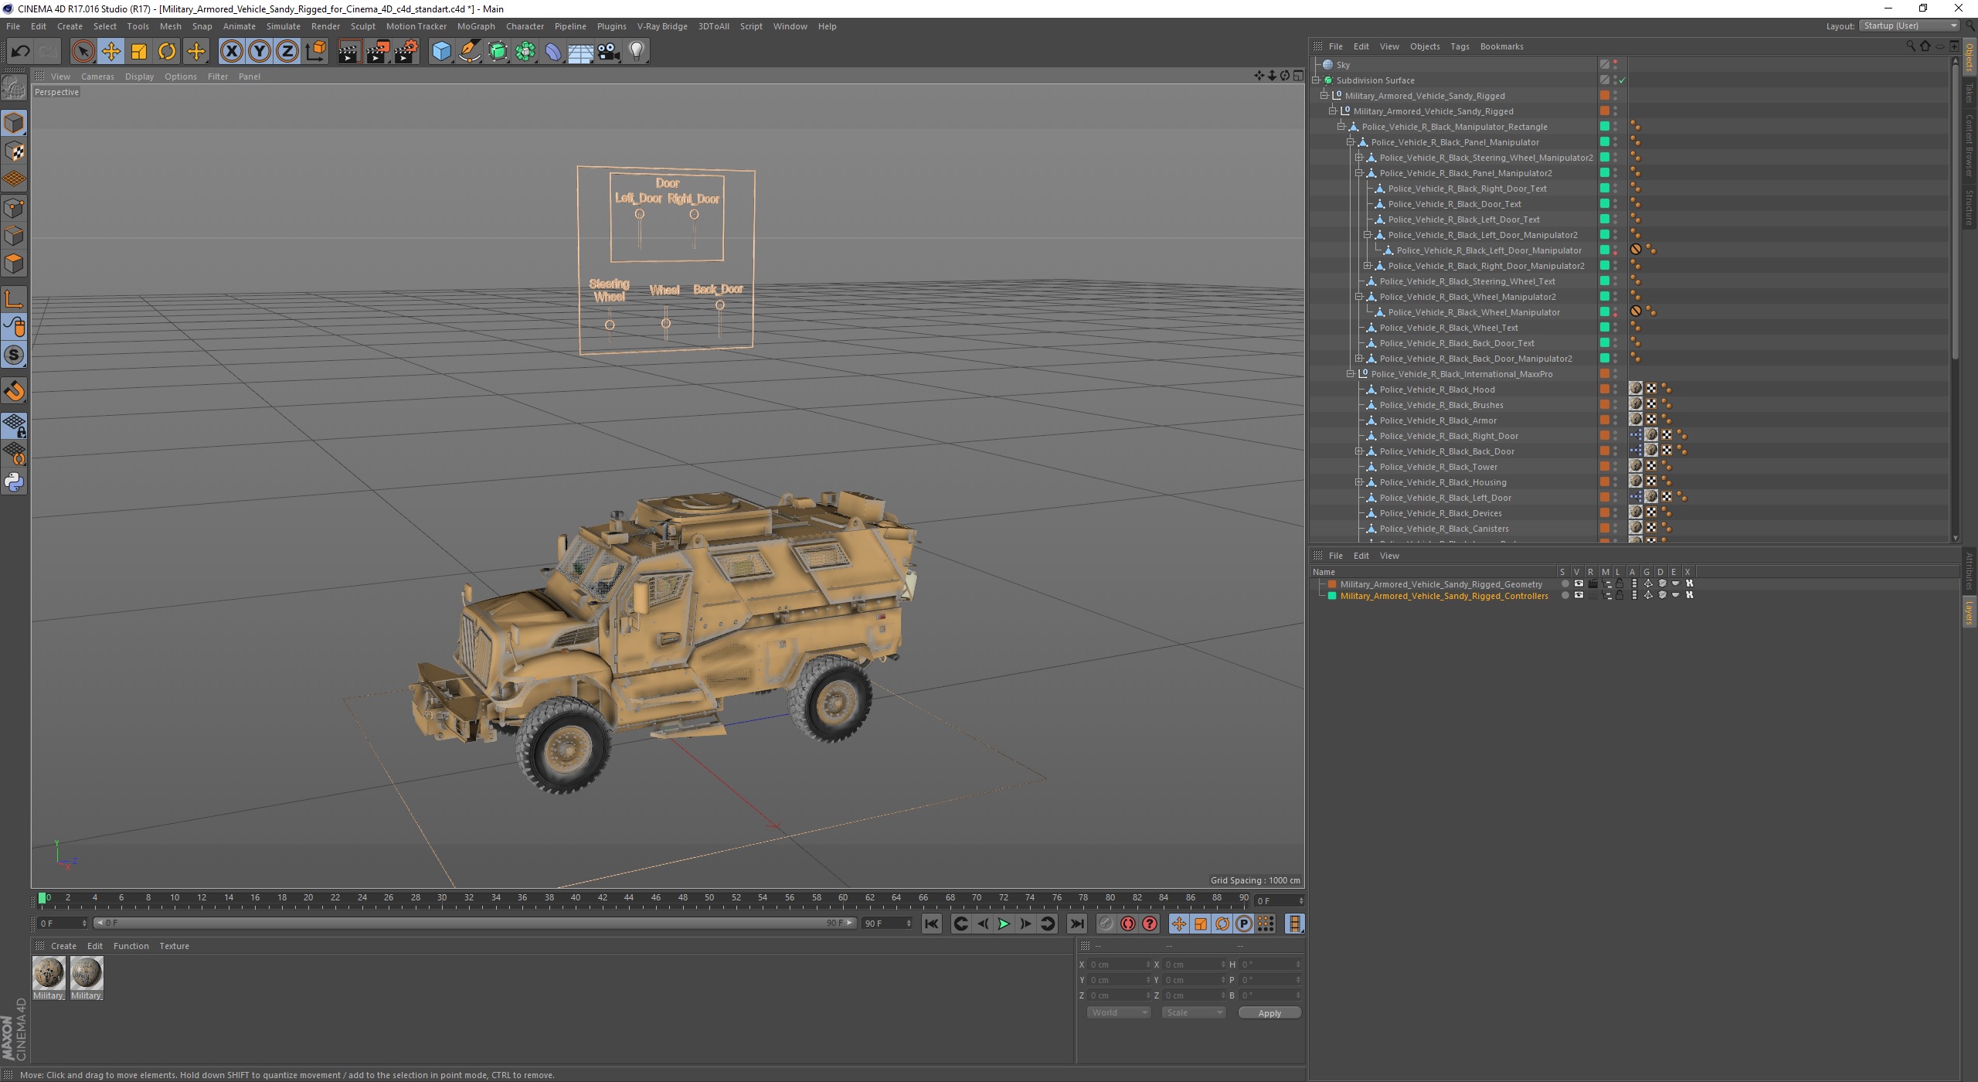Click green layer color of Controllers layer

pos(1332,596)
